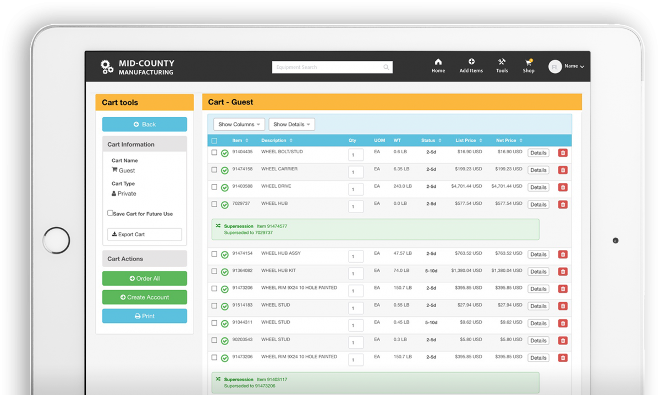Open the Show Details dropdown

(291, 124)
